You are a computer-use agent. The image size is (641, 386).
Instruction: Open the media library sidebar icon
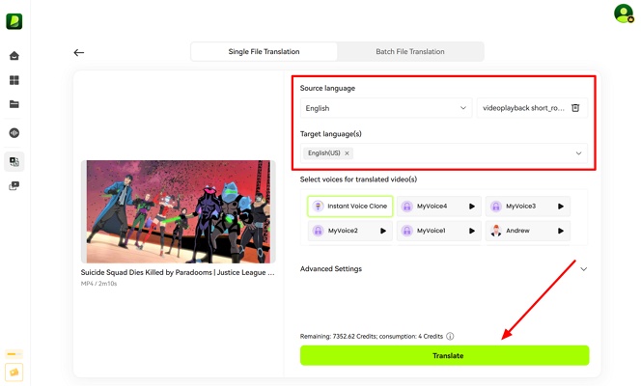[x=14, y=186]
